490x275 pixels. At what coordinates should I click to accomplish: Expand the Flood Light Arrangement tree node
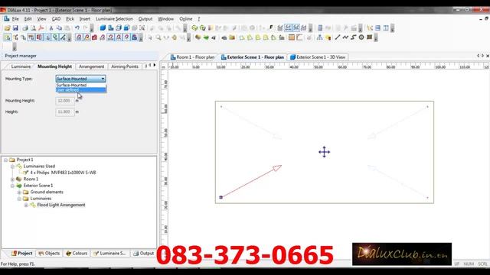[26, 205]
